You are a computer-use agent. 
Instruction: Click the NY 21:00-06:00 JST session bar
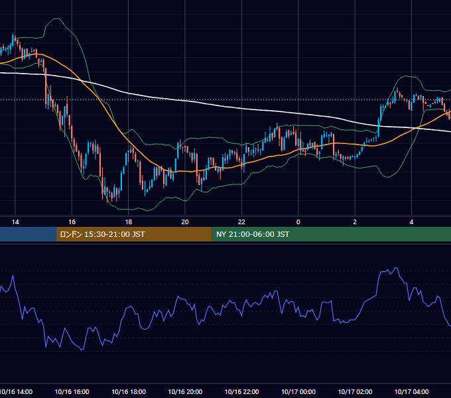(x=332, y=234)
